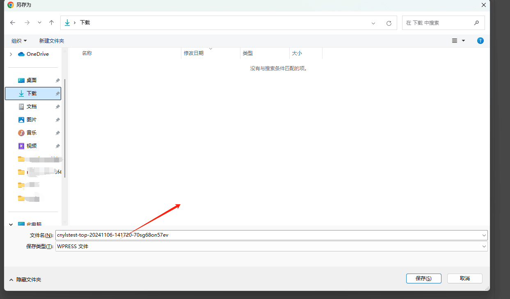The height and width of the screenshot is (299, 510).
Task: Click 新建文件夹 in toolbar
Action: point(52,41)
